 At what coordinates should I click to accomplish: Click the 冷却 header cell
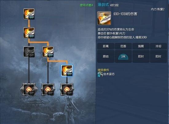[159, 46]
